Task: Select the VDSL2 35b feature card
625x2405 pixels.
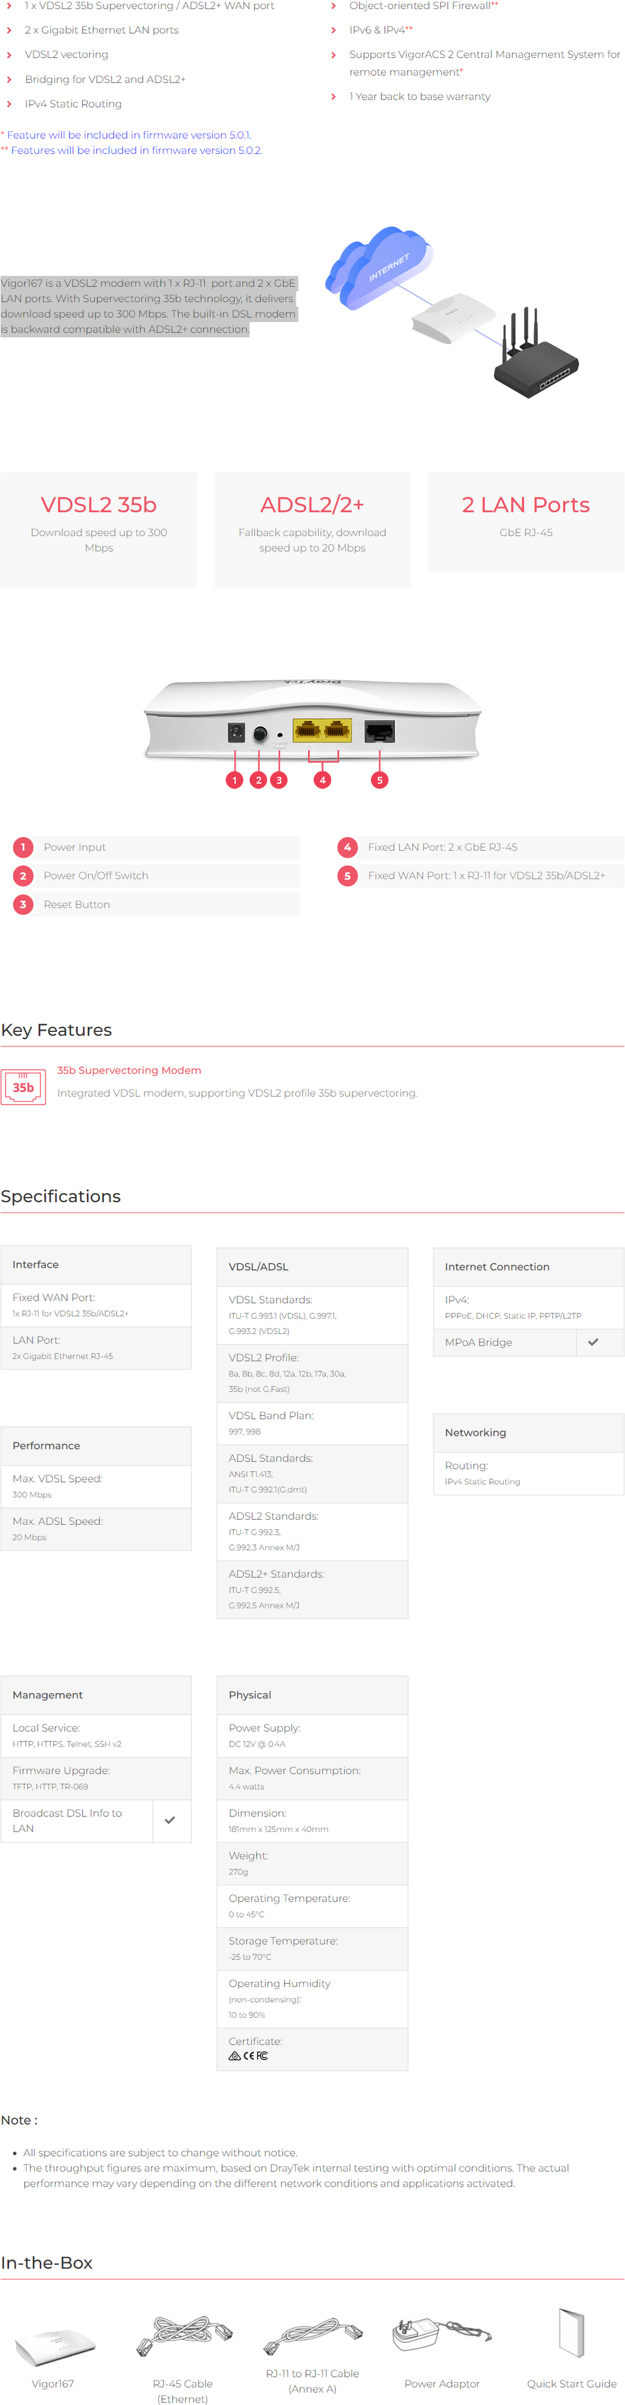Action: (x=99, y=529)
